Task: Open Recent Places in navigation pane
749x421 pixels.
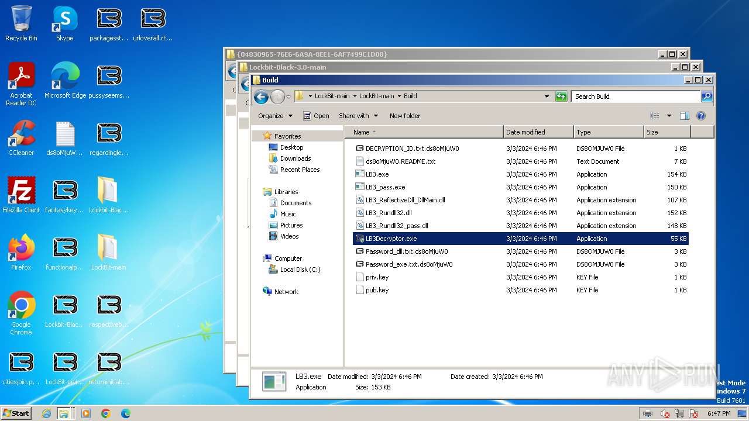Action: click(300, 170)
